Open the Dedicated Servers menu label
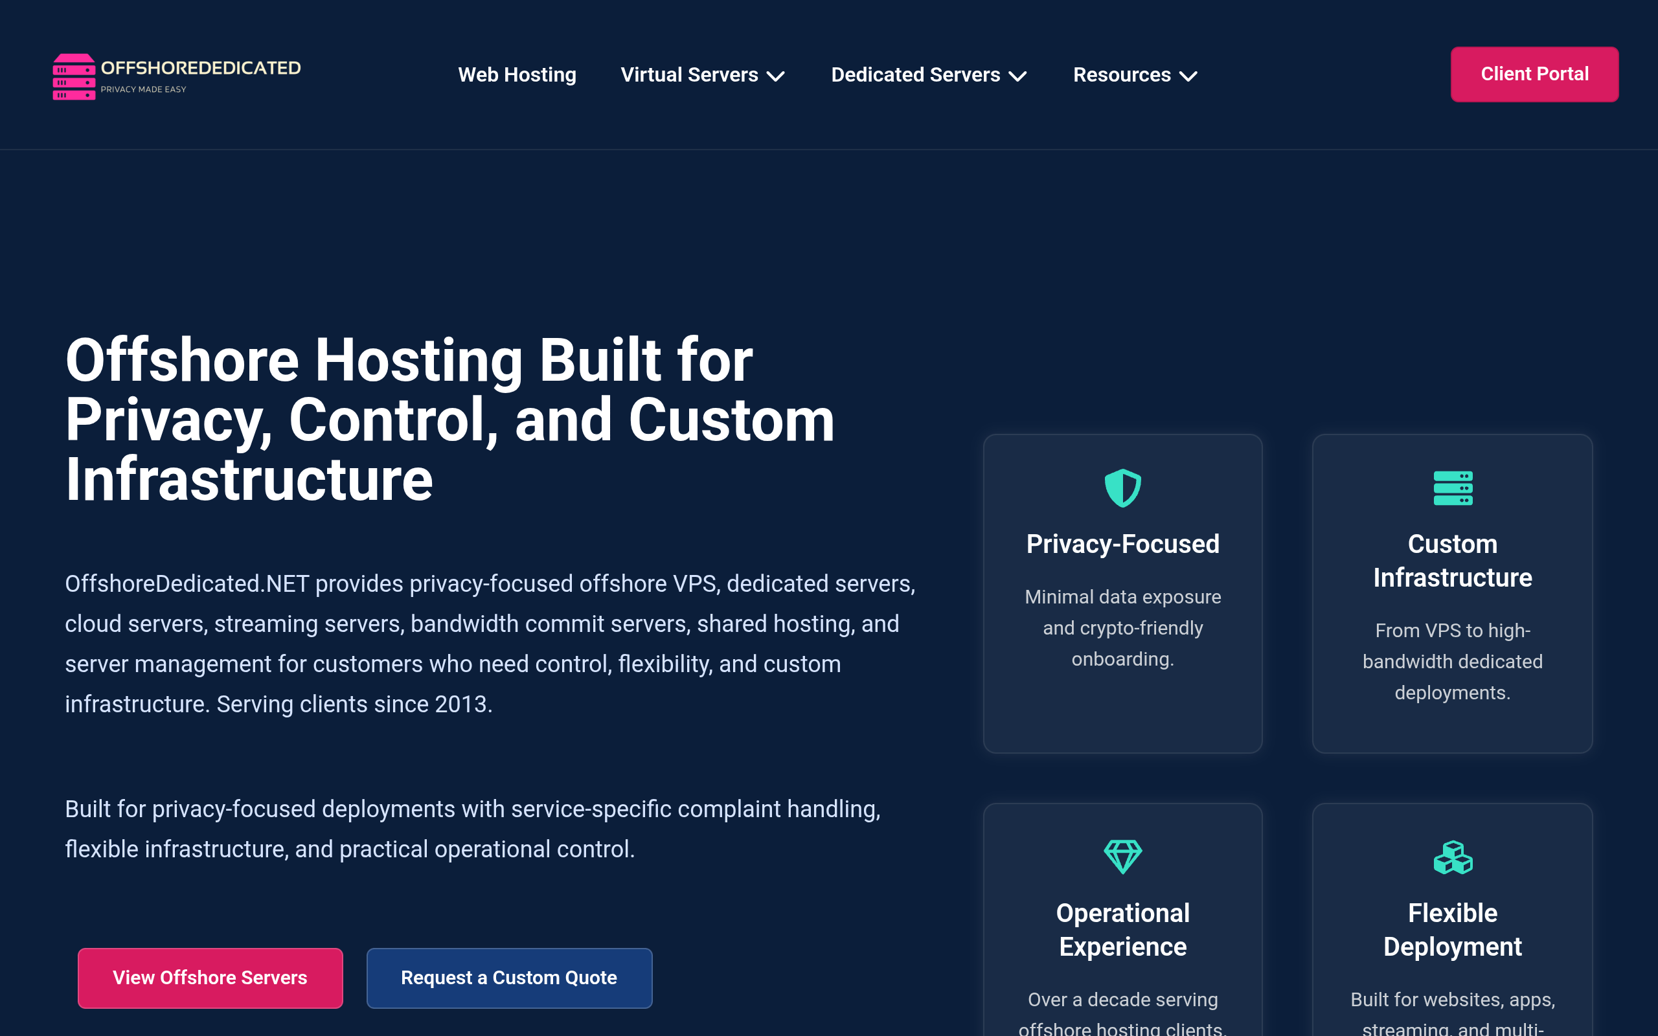Screen dimensions: 1658x1036 coord(916,74)
